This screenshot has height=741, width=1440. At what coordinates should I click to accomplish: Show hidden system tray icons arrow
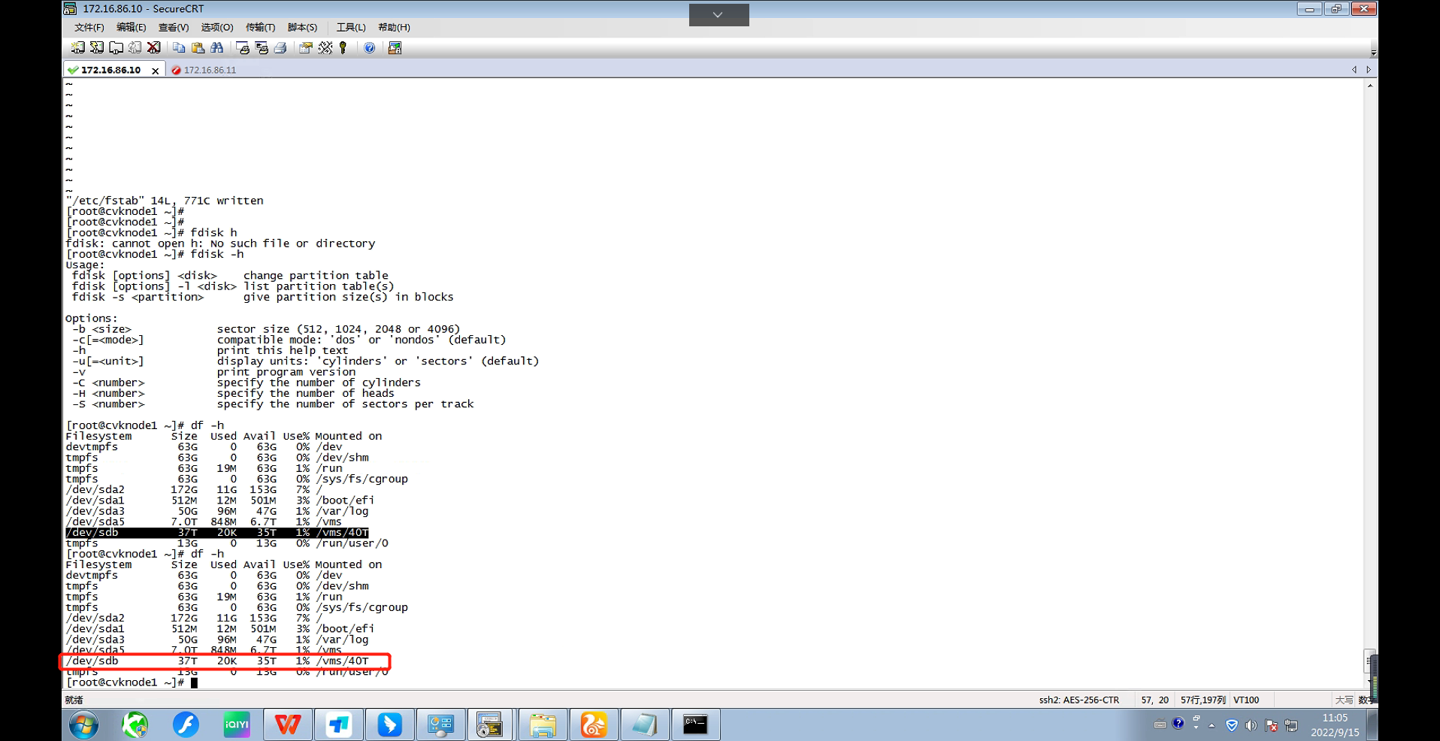(x=1212, y=725)
